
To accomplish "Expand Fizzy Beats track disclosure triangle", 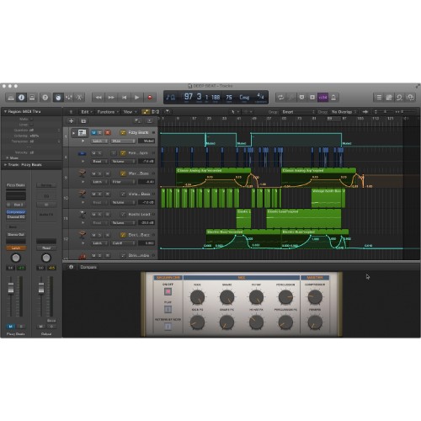I will pos(73,133).
